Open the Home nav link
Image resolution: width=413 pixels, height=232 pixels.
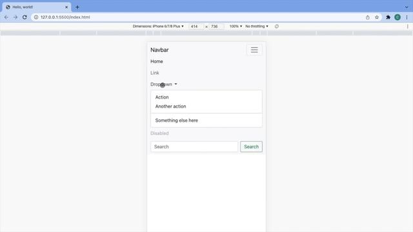pos(157,61)
